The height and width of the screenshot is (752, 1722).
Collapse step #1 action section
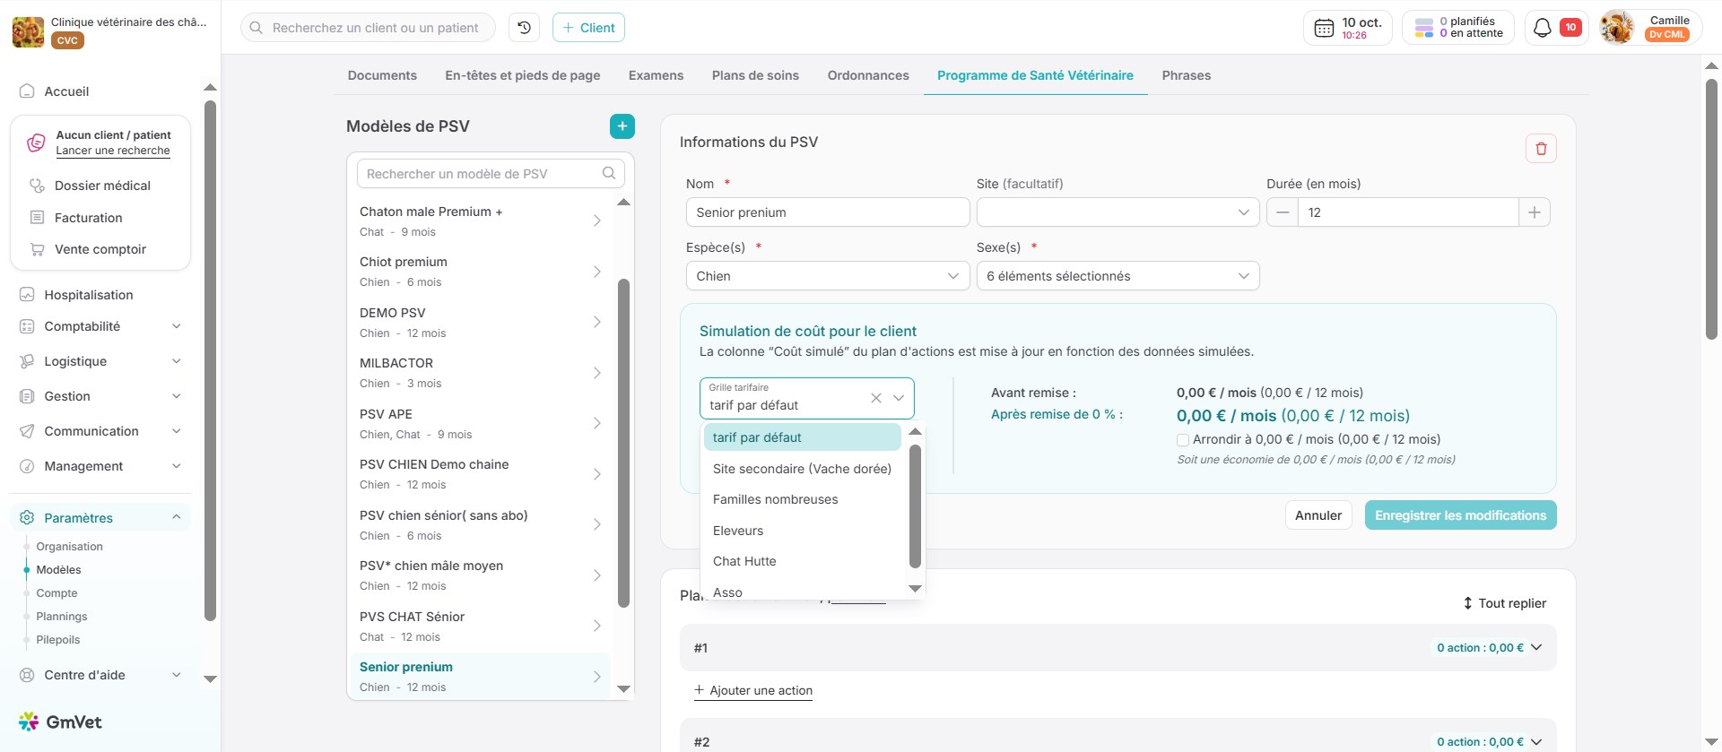(x=1536, y=647)
